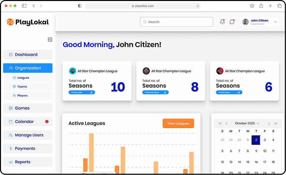Click the Manage Users person icon
Viewport: 286px width, 175px height.
coord(11,135)
